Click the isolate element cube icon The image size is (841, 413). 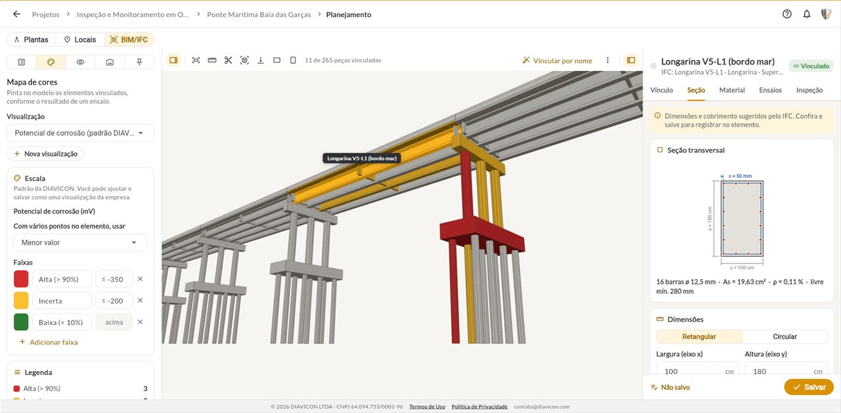(244, 60)
